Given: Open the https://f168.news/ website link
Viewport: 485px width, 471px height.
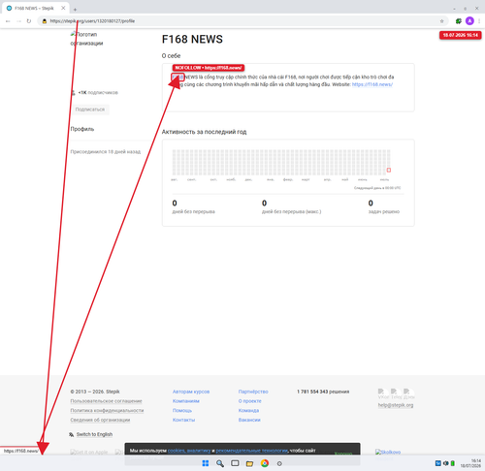Looking at the screenshot, I should pyautogui.click(x=372, y=84).
